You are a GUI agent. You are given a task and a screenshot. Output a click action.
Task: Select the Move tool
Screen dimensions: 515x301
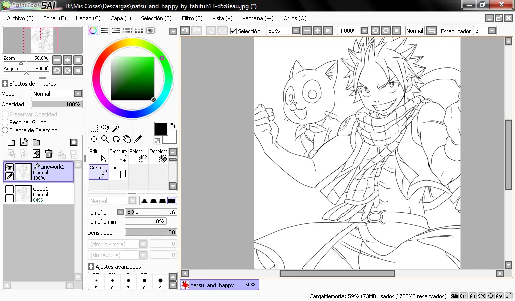click(94, 139)
